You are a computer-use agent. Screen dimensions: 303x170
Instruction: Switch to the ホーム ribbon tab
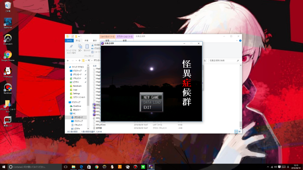[x=78, y=41]
